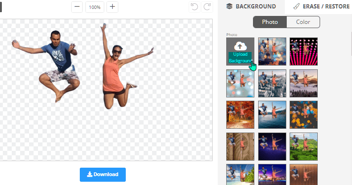Undo the last edit
Screen dimensions: 352x185
(194, 7)
